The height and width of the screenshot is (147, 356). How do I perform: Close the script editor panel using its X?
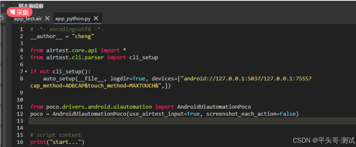click(x=3, y=5)
